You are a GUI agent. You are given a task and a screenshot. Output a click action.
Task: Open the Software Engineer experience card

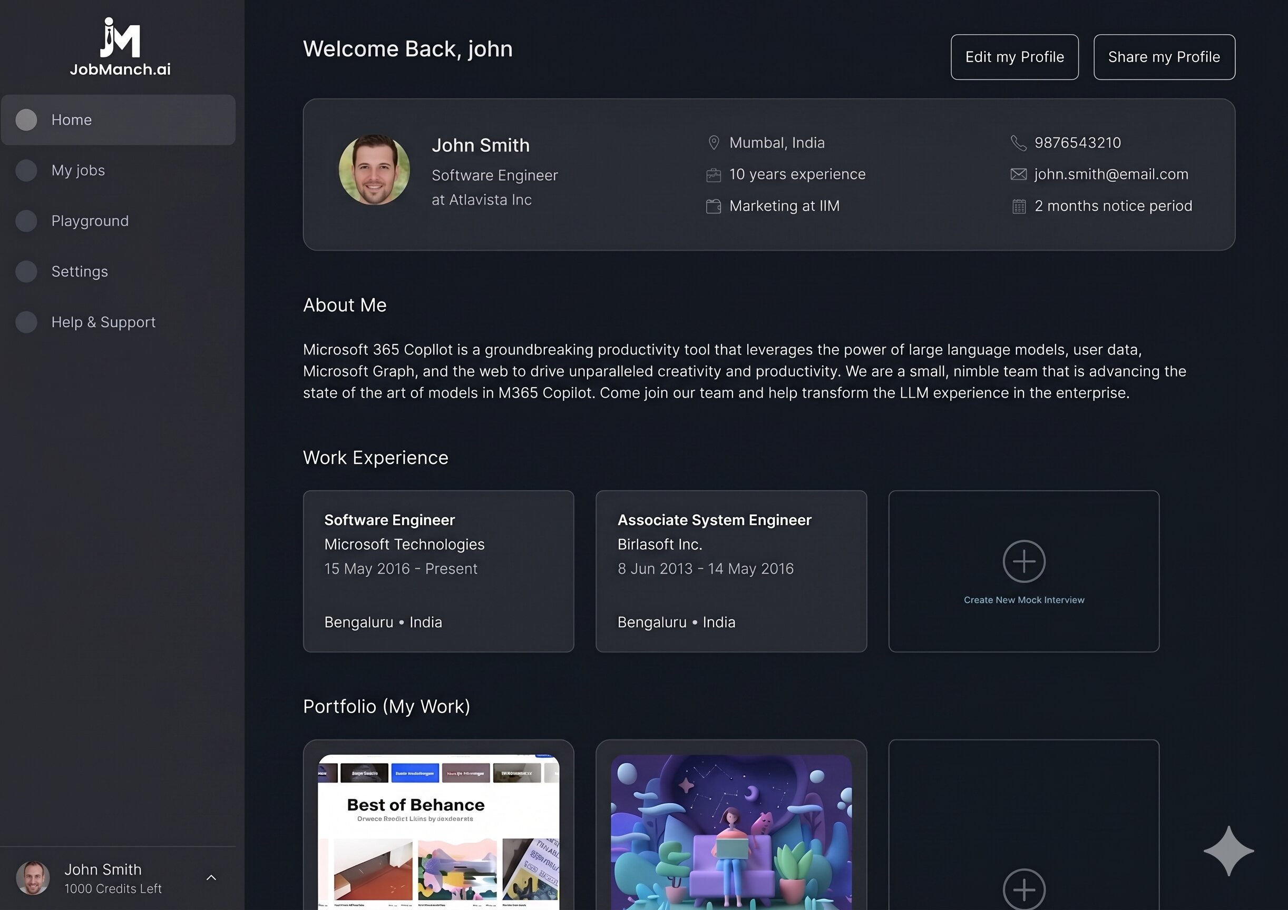(438, 571)
